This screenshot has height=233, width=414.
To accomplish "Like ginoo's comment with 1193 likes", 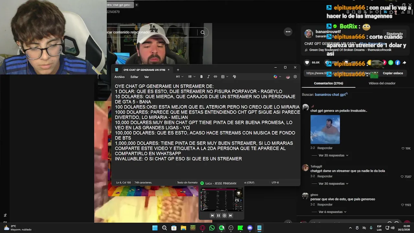I will tap(402, 205).
